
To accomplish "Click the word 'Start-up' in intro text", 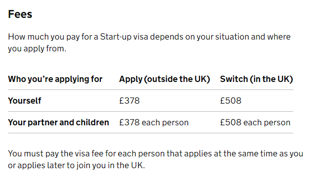I will click(116, 37).
